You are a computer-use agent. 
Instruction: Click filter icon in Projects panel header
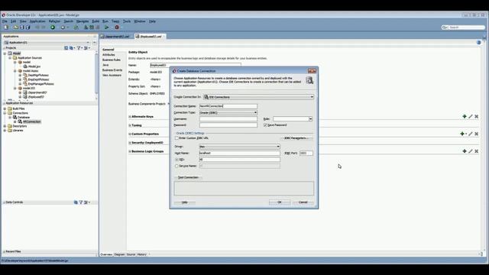coord(79,48)
